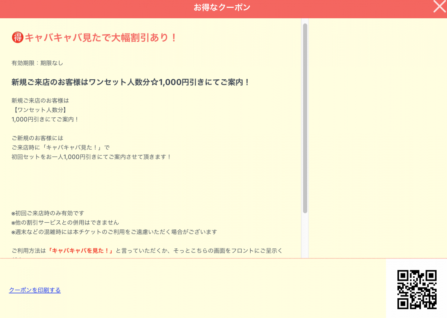Click the ご利用方法は text at line start
Screen dimensions: 447x318
tap(28, 251)
